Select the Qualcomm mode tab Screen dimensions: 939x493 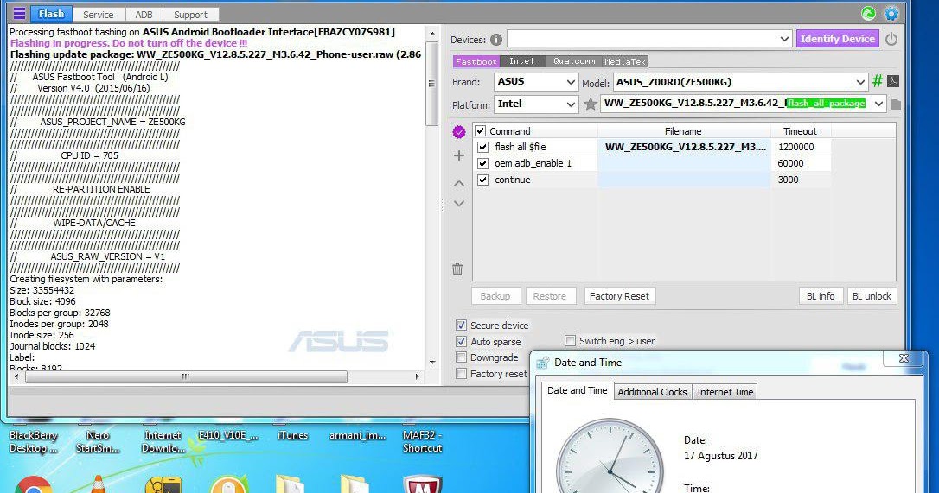(574, 61)
